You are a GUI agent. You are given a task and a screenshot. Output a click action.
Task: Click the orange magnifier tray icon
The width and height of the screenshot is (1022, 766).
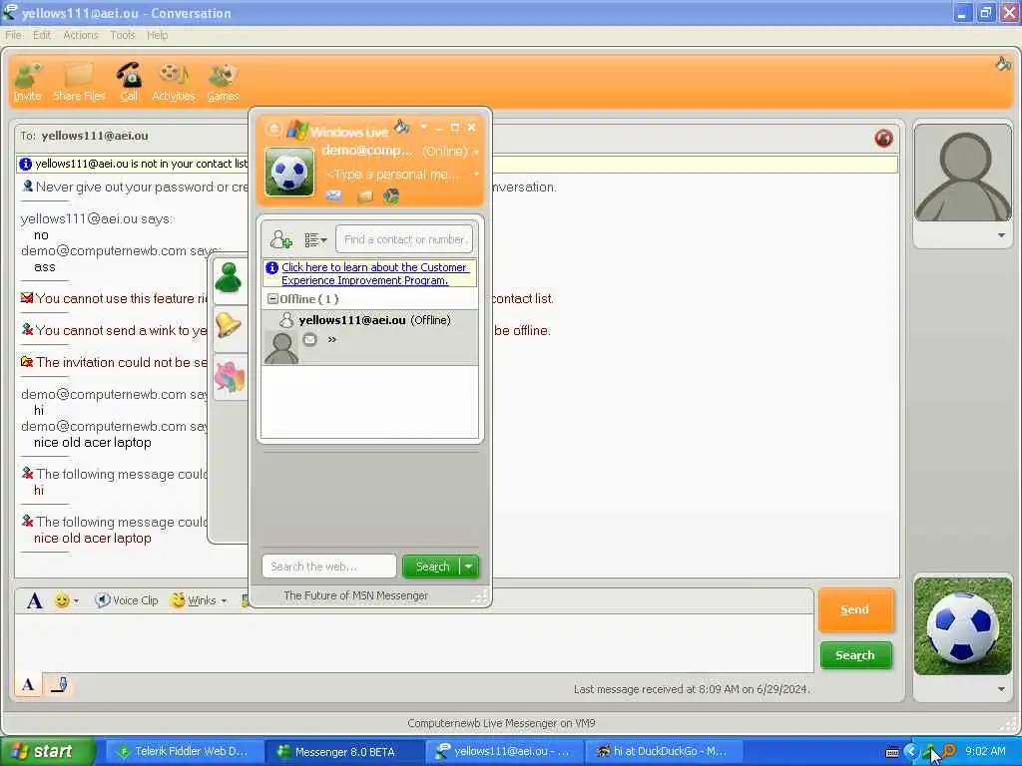[949, 751]
